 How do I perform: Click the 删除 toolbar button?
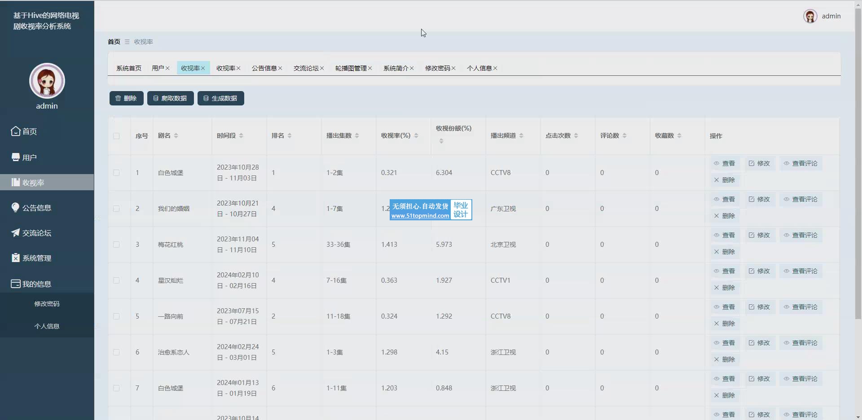tap(126, 98)
